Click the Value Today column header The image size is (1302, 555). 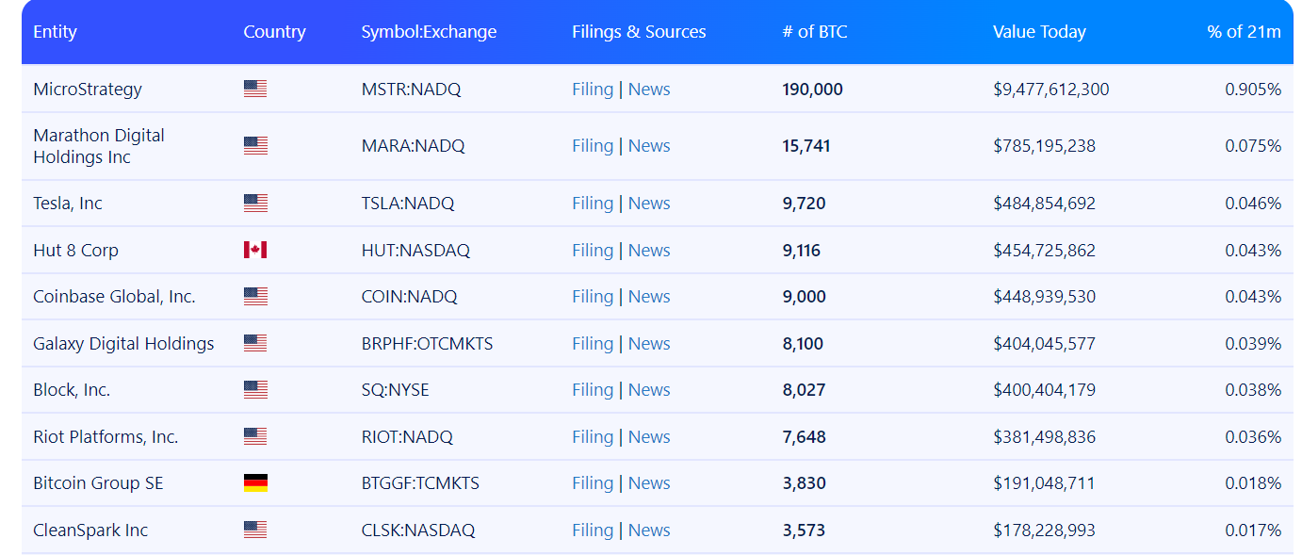1038,32
